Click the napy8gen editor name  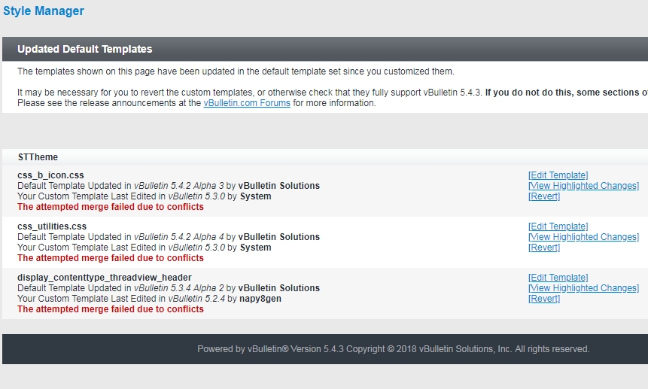(260, 299)
